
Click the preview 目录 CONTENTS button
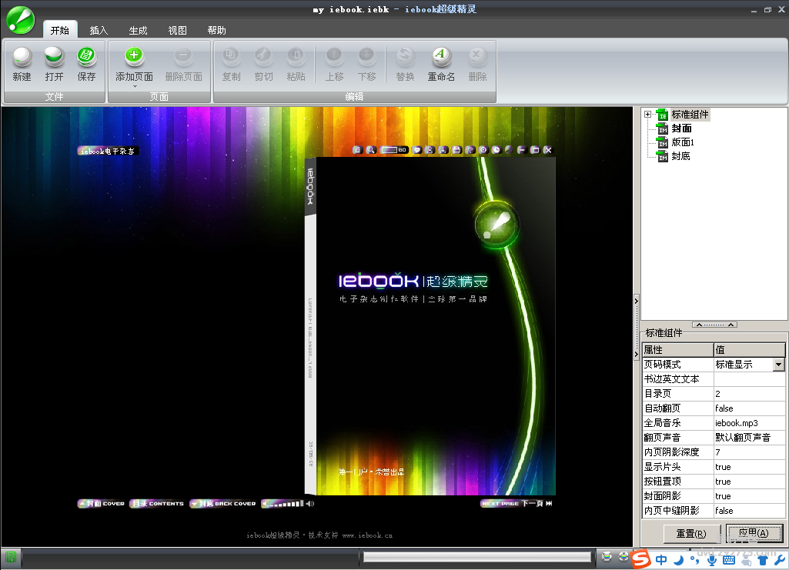point(157,504)
